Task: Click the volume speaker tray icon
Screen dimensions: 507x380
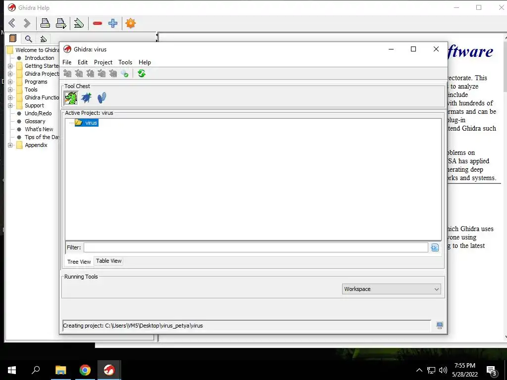Action: [x=443, y=370]
